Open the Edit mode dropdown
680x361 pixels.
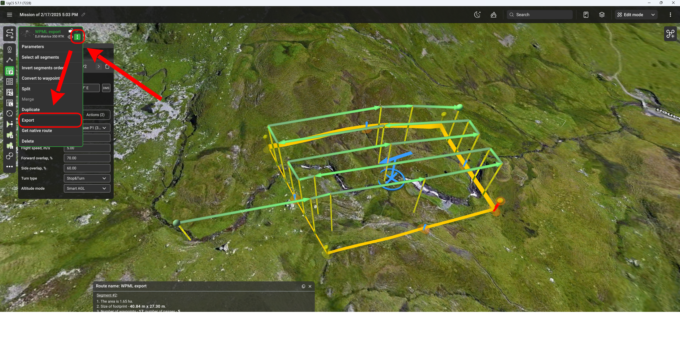click(636, 15)
